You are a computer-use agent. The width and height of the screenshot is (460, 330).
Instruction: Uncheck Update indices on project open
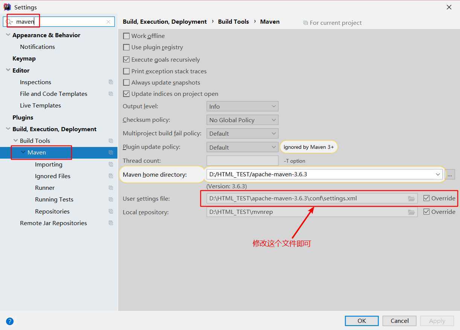(x=126, y=94)
